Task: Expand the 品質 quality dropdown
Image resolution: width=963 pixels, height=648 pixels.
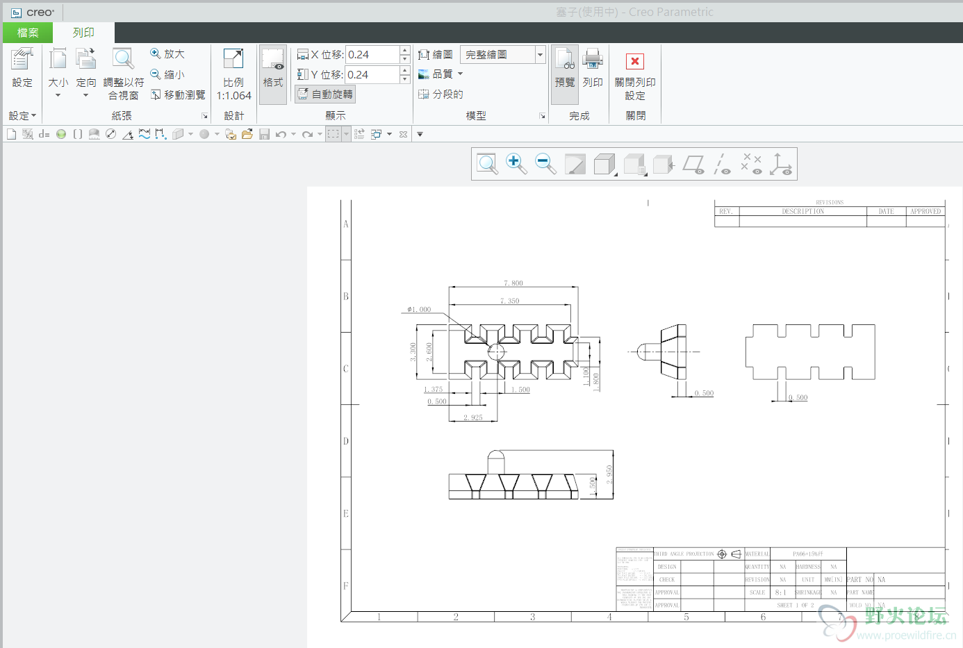Action: (460, 74)
